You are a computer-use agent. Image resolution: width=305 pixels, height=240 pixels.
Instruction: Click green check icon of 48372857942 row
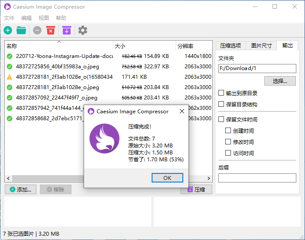point(10,108)
